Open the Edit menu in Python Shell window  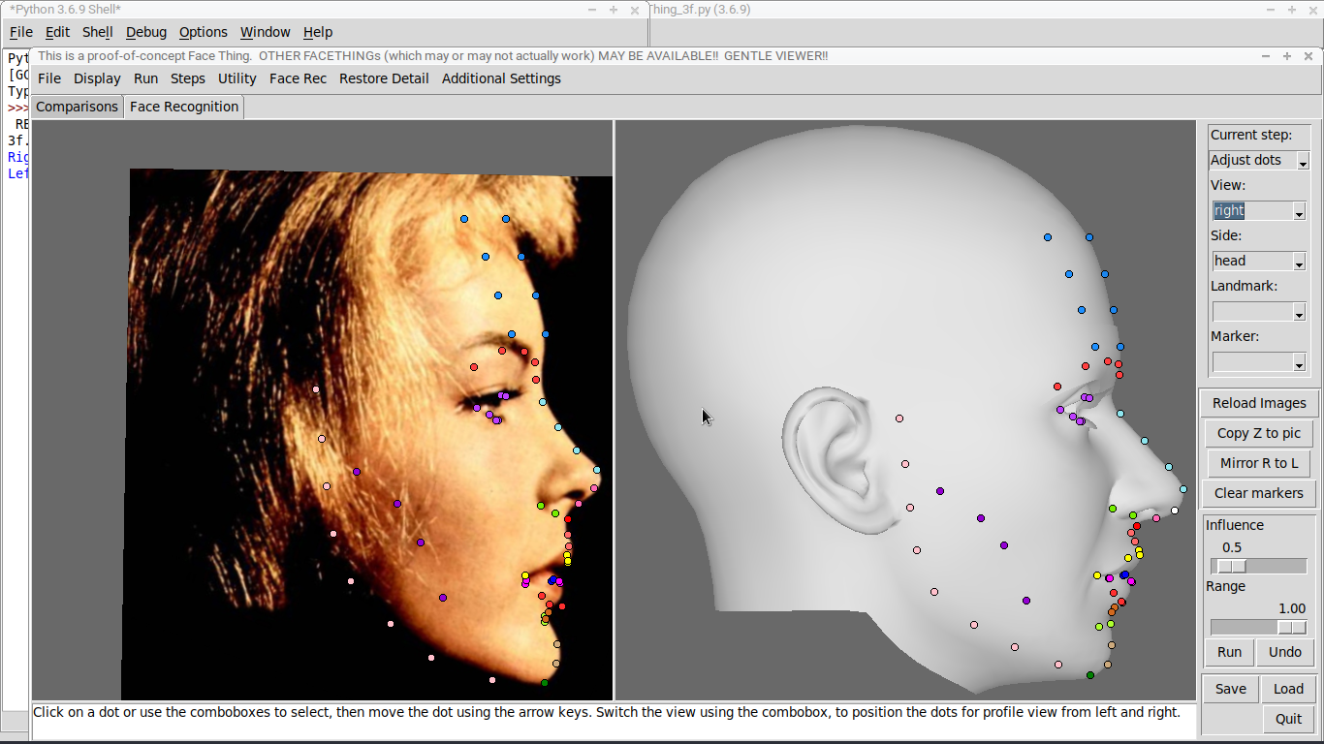[x=57, y=32]
